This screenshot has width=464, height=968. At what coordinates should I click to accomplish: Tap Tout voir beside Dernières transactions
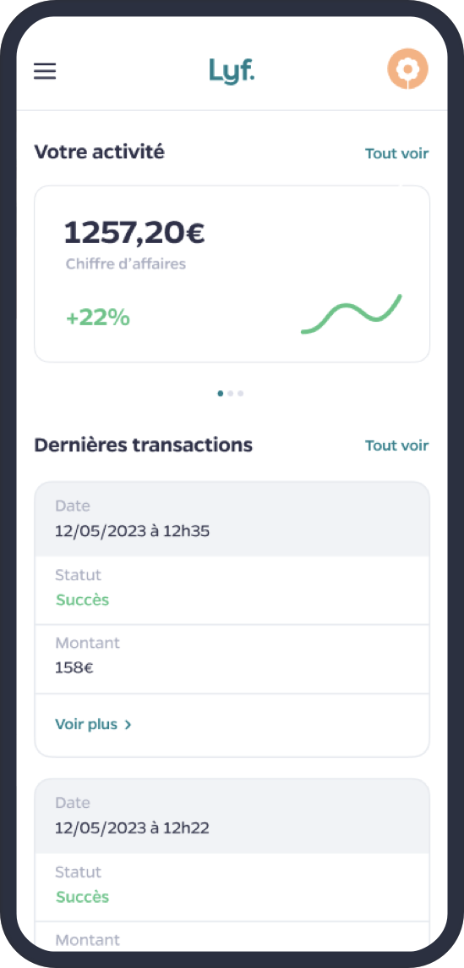coord(397,445)
